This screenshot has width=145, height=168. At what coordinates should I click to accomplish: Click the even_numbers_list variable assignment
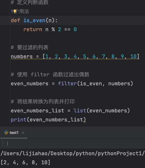[x=38, y=111]
